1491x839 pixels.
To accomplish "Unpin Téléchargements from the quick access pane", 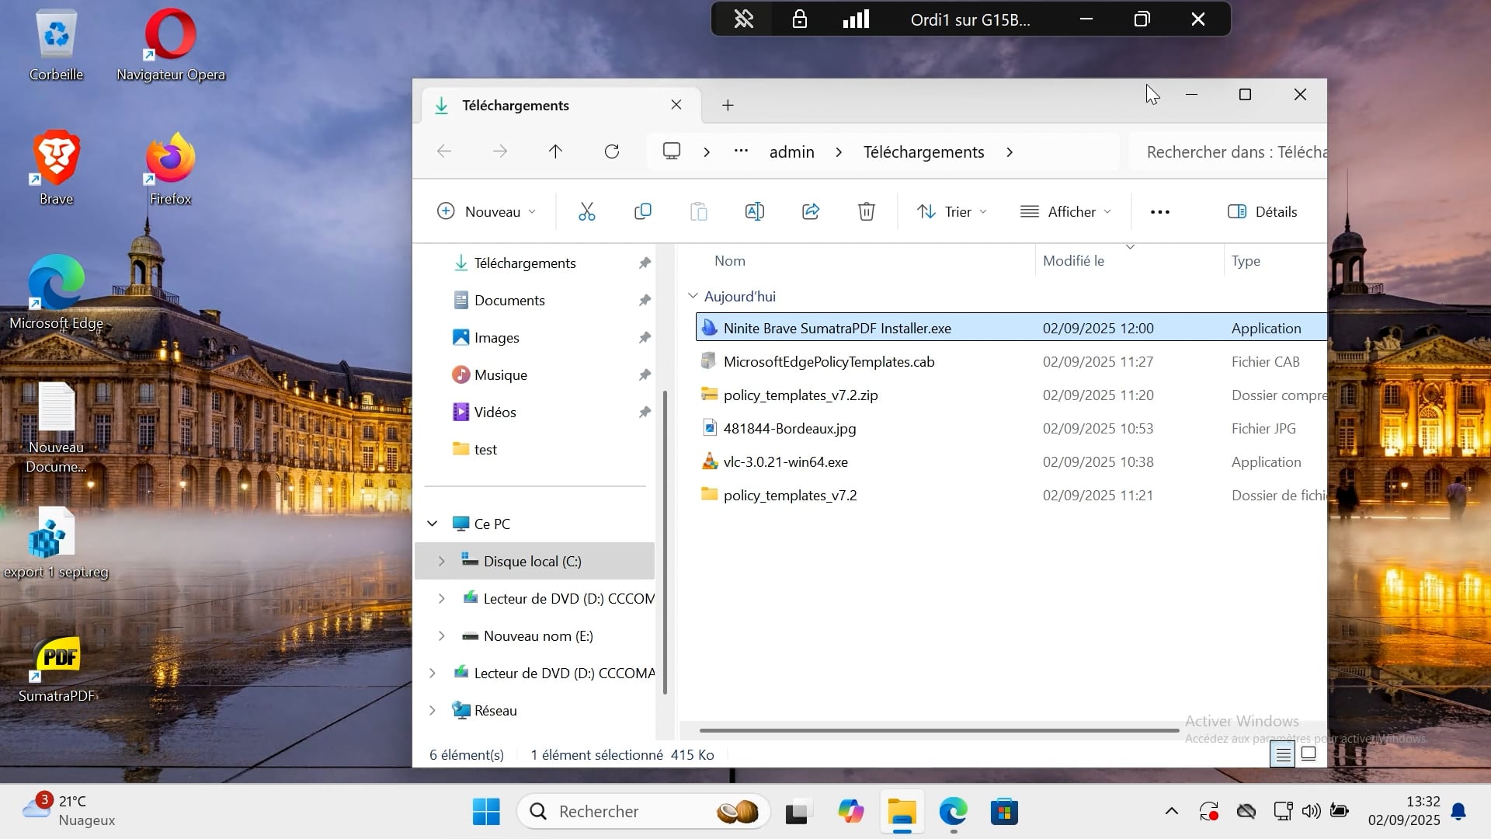I will click(645, 263).
